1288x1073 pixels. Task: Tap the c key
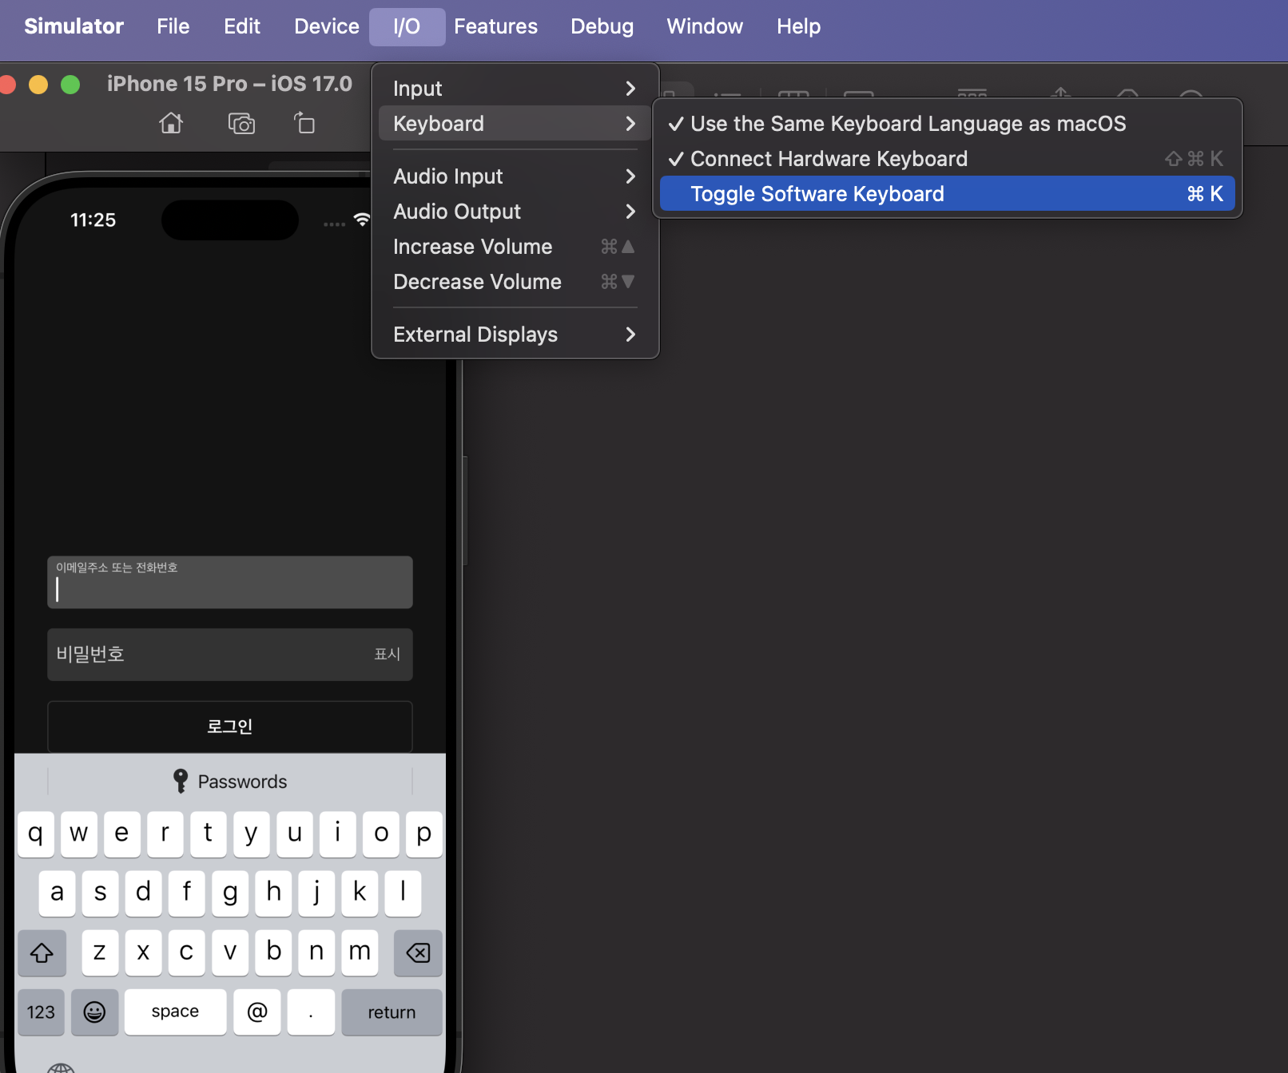click(x=186, y=952)
